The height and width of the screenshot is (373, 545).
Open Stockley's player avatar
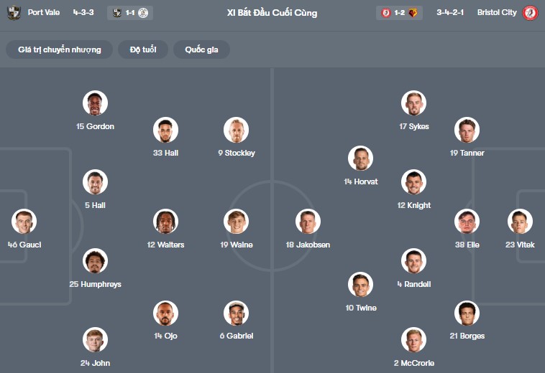[236, 130]
